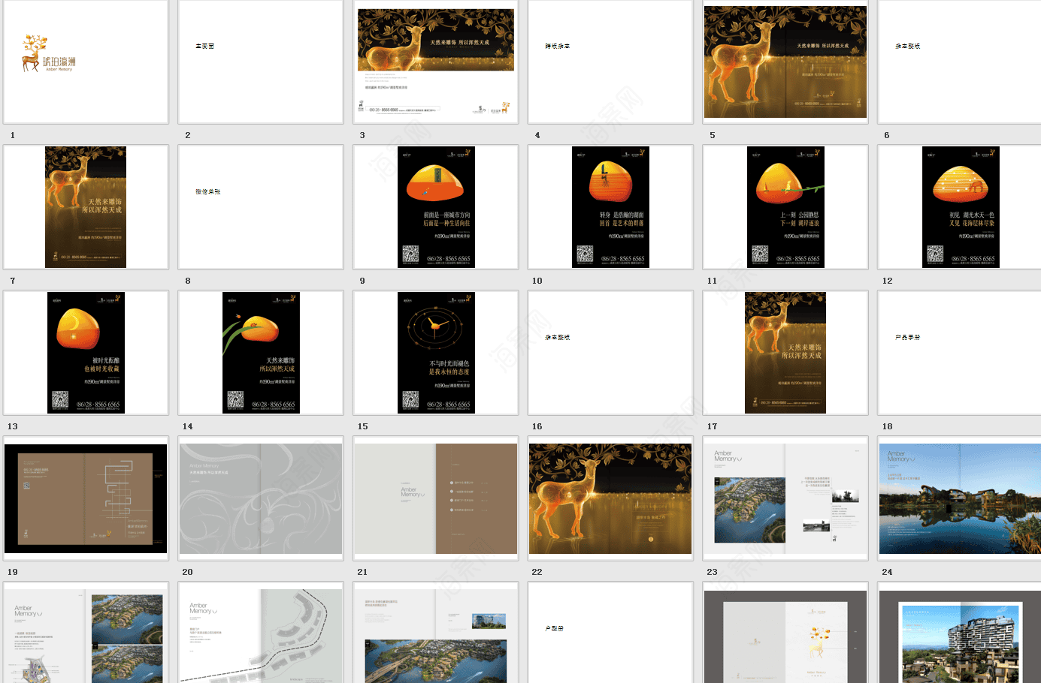The height and width of the screenshot is (683, 1041).
Task: Open slide 19 brown brochure cover spread
Action: pyautogui.click(x=86, y=498)
